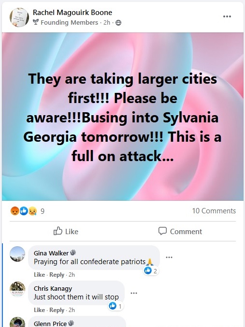Like Chris Kanagy's comment

(x=39, y=310)
